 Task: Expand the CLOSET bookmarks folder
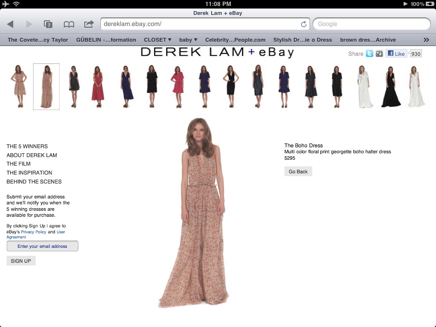point(158,40)
